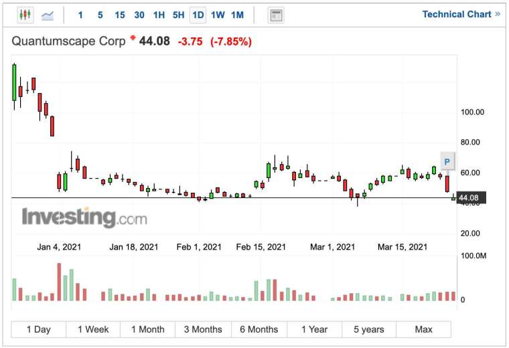
Task: Click the Mar 1, 2021 date label
Action: tap(333, 247)
